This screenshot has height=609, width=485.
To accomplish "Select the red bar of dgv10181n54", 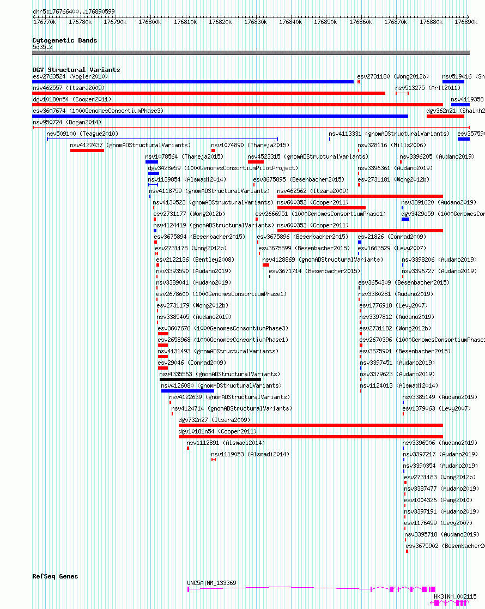I will click(x=311, y=437).
